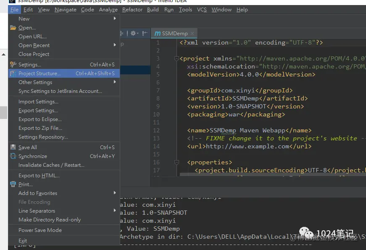Image resolution: width=366 pixels, height=250 pixels.
Task: Choose Exit from File menu
Action: (64, 241)
